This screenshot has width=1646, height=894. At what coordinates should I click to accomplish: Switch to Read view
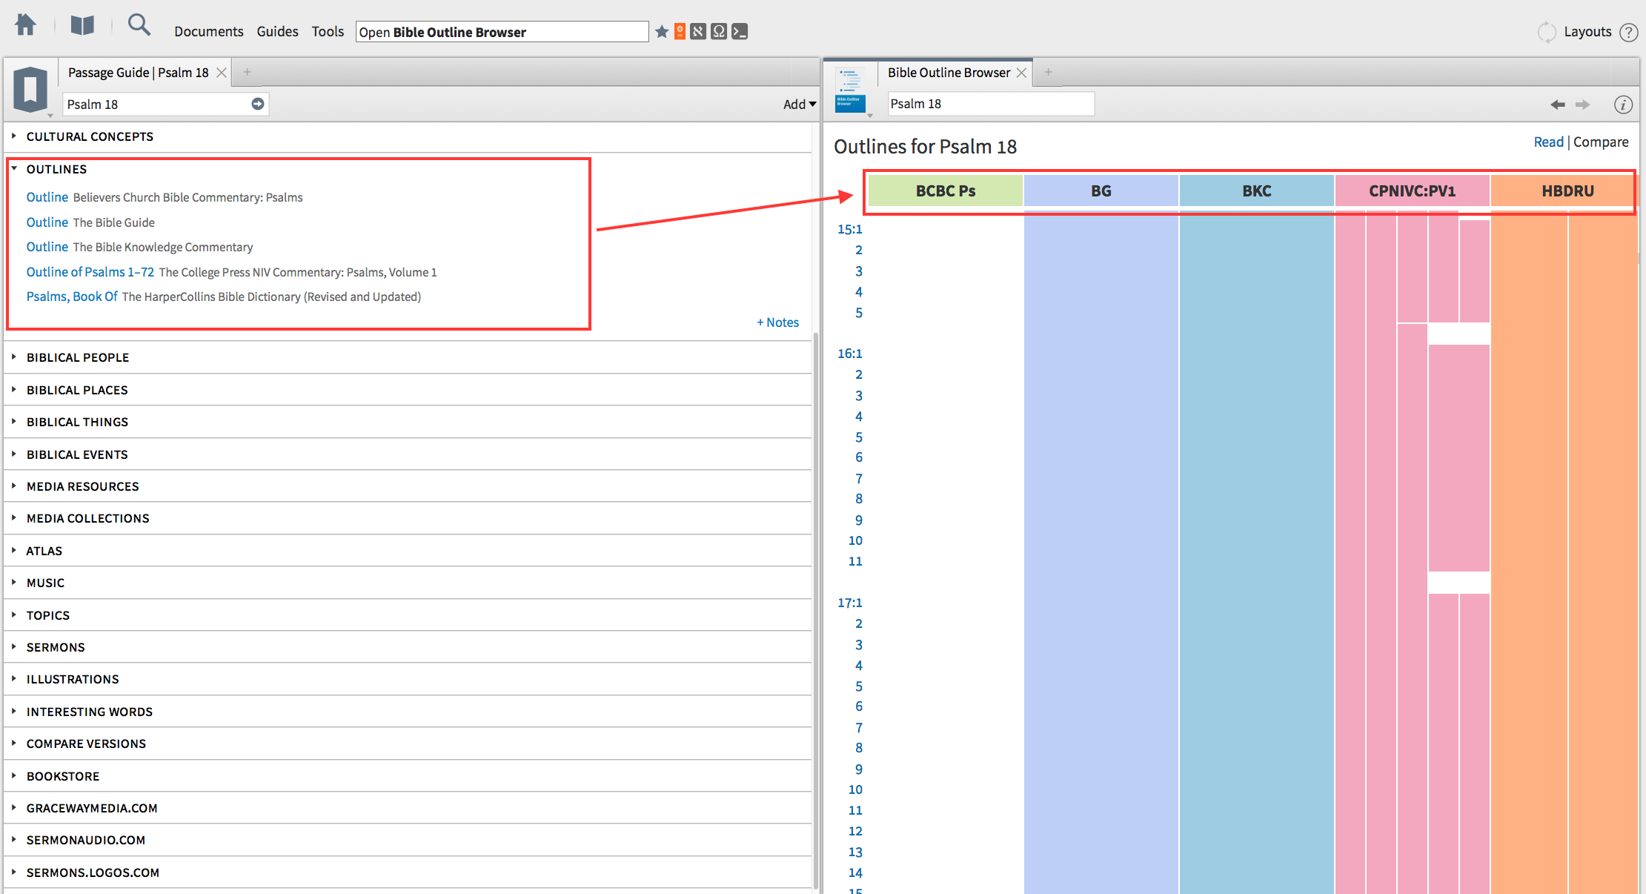pos(1548,142)
